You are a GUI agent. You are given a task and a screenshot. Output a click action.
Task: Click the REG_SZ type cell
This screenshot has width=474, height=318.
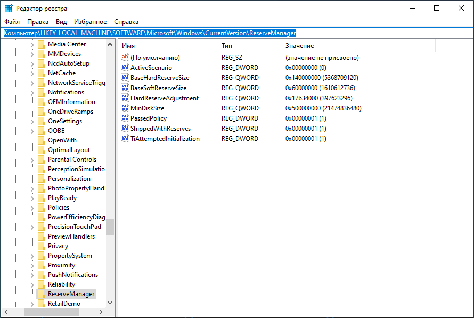[232, 58]
